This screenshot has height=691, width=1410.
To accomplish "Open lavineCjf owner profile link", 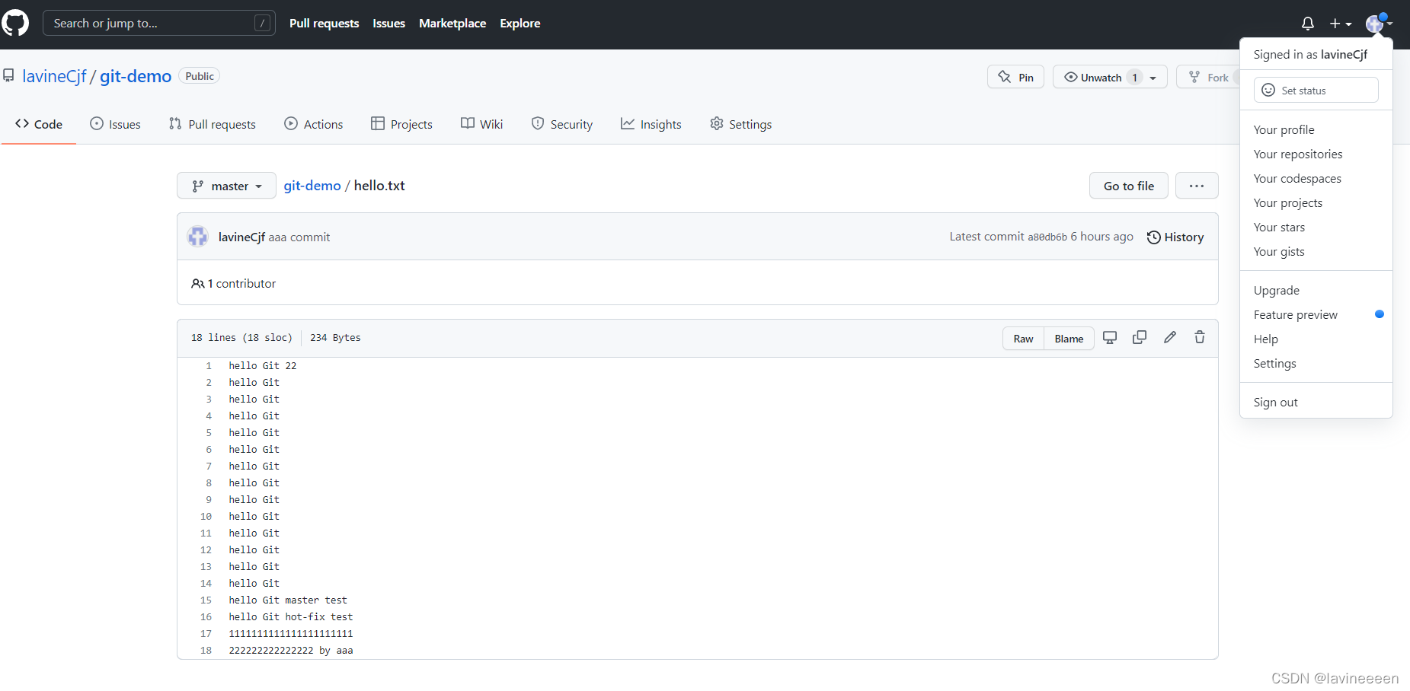I will 54,76.
